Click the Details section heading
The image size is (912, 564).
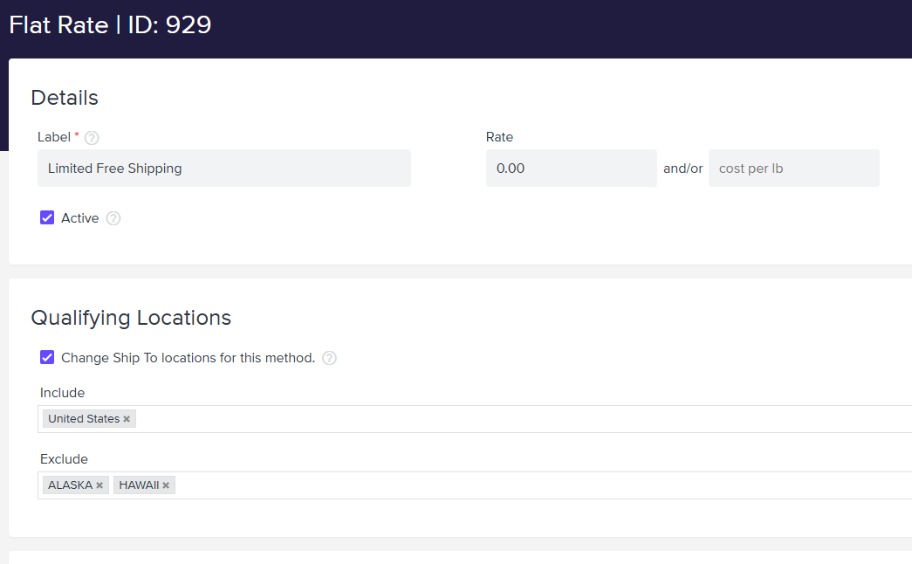[65, 98]
